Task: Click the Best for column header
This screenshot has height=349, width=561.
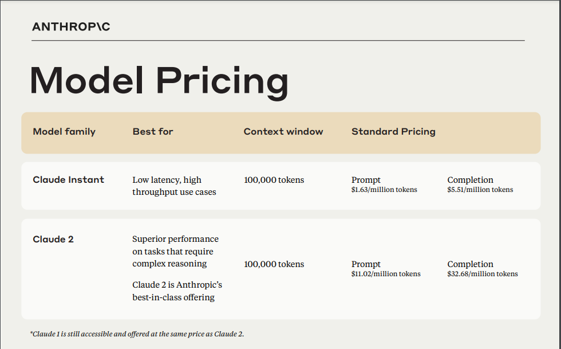Action: tap(153, 132)
